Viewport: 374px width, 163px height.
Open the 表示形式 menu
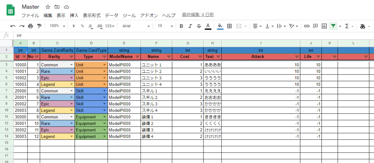tap(92, 15)
